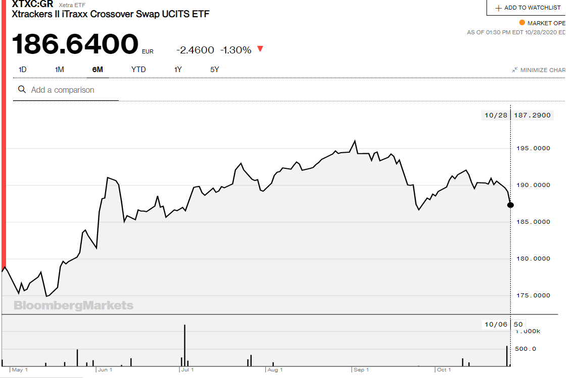Click the Minimize Chart arrows icon
The height and width of the screenshot is (378, 582).
coord(514,70)
